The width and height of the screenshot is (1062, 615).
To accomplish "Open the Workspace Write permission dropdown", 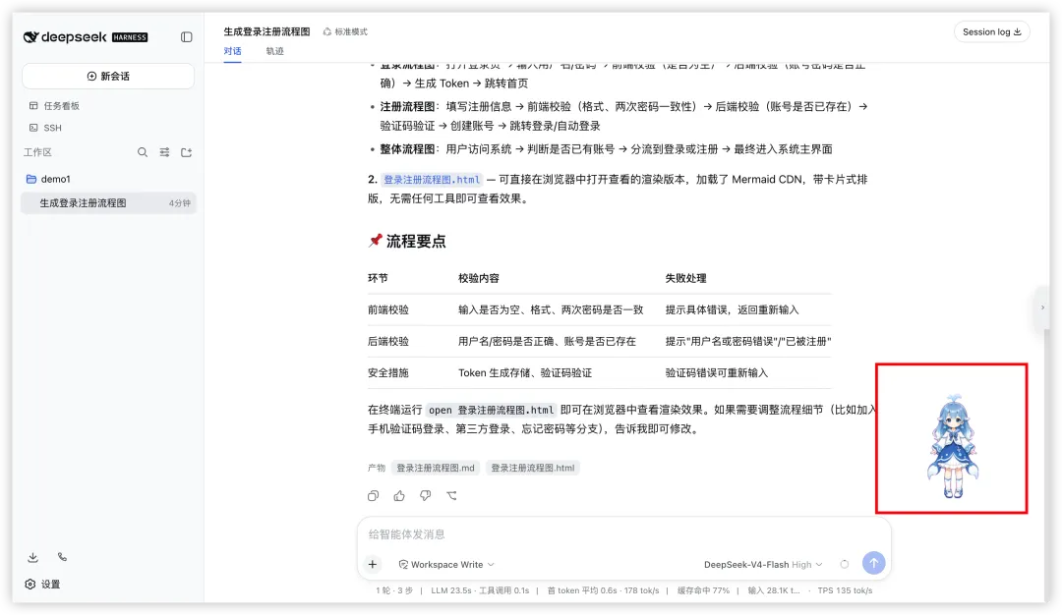I will coord(447,565).
